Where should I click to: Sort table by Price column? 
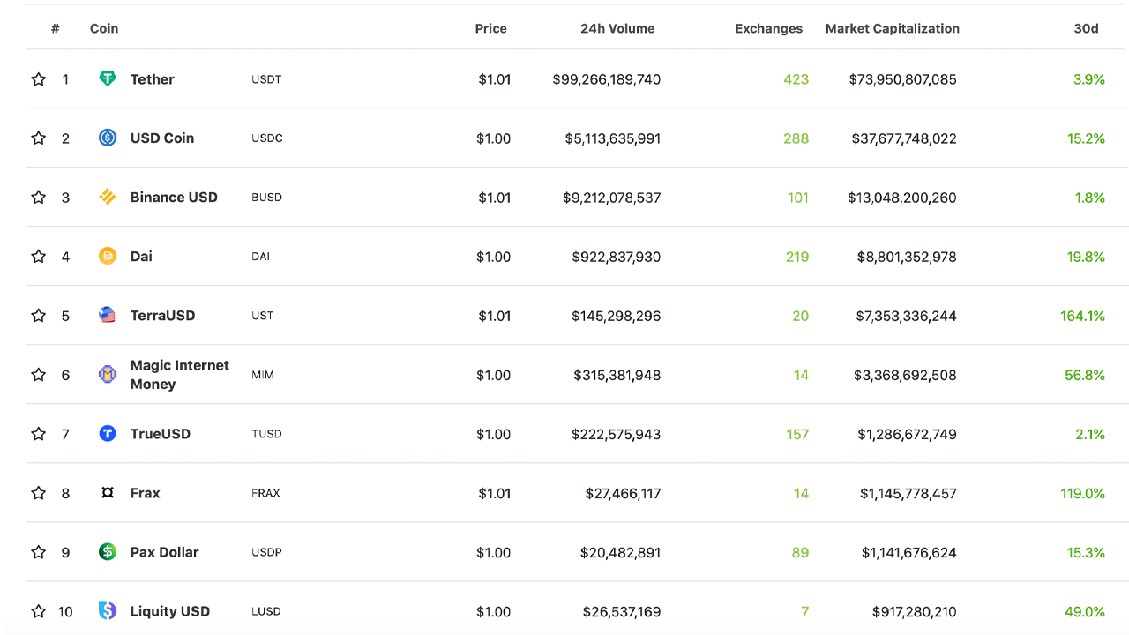[x=491, y=28]
